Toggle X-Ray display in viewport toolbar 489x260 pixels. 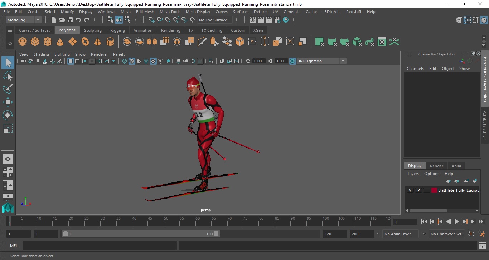222,61
